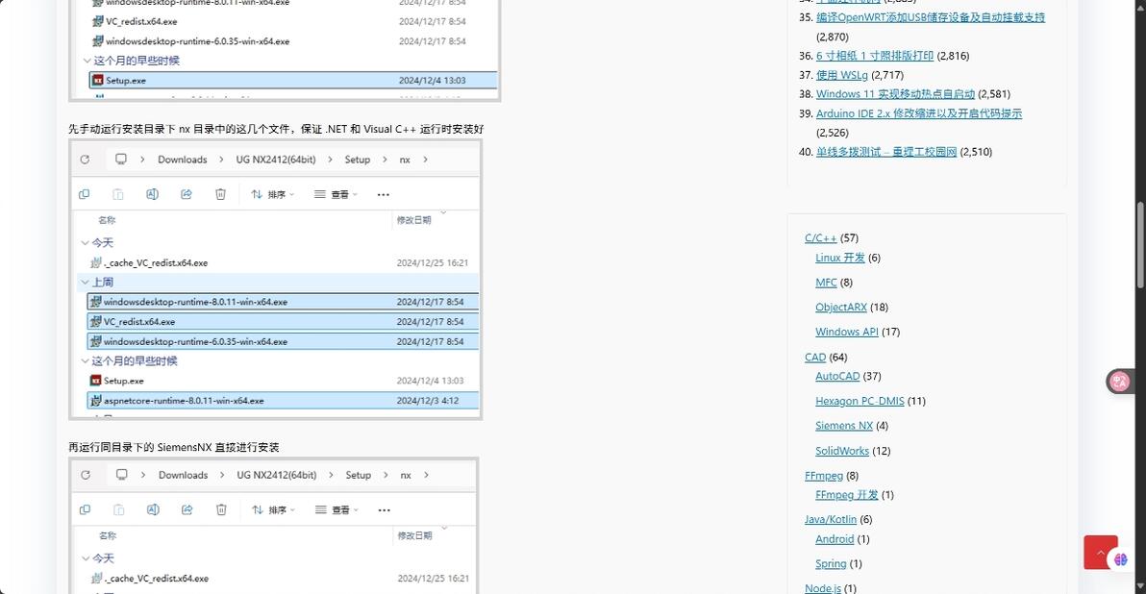Screen dimensions: 1146x594
Task: Open the 使用 WSLg article link
Action: tap(842, 75)
